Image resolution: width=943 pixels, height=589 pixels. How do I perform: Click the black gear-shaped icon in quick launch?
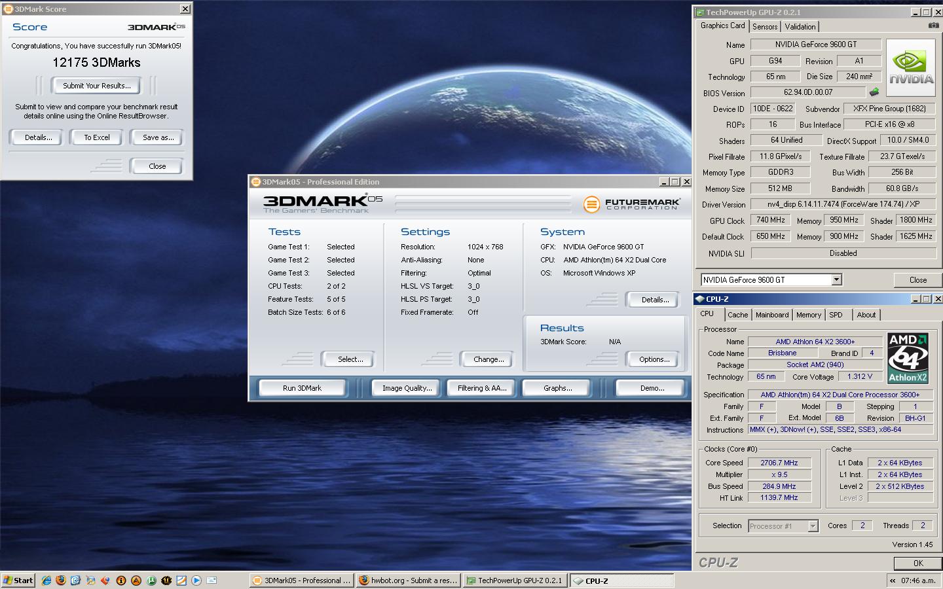[x=166, y=580]
